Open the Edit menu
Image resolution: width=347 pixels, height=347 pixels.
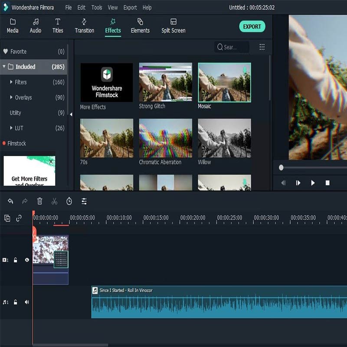(x=81, y=7)
